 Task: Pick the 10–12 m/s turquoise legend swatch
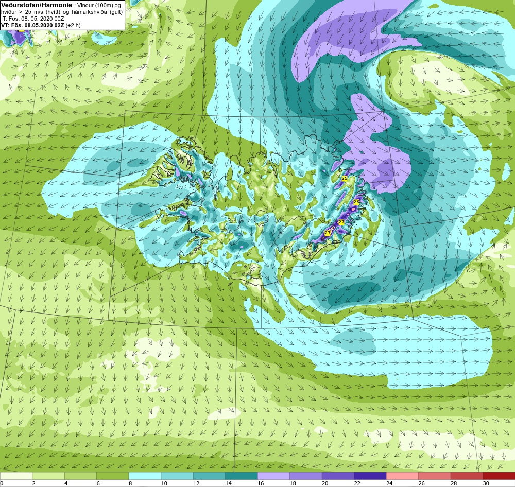click(177, 476)
